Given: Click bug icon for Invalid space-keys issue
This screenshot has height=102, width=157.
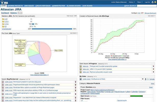Looking at the screenshot, I should (x=3, y=100).
